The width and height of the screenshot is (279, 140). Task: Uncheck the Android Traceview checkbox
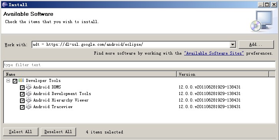(22, 107)
